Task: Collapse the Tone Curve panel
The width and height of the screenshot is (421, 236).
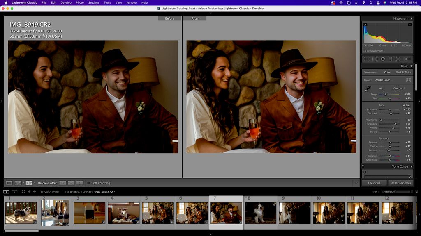Action: point(411,166)
